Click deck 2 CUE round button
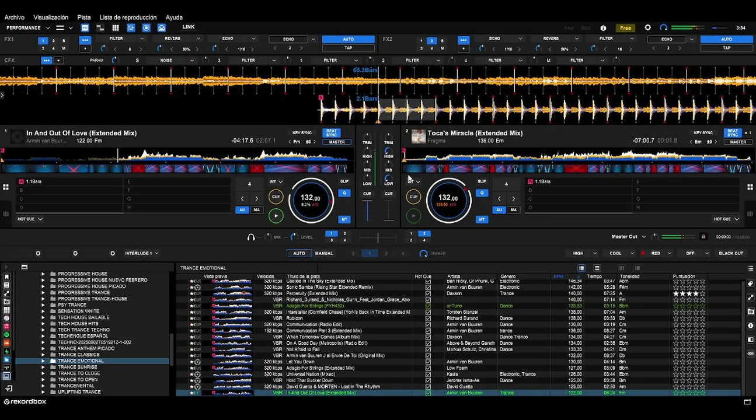 pyautogui.click(x=413, y=197)
